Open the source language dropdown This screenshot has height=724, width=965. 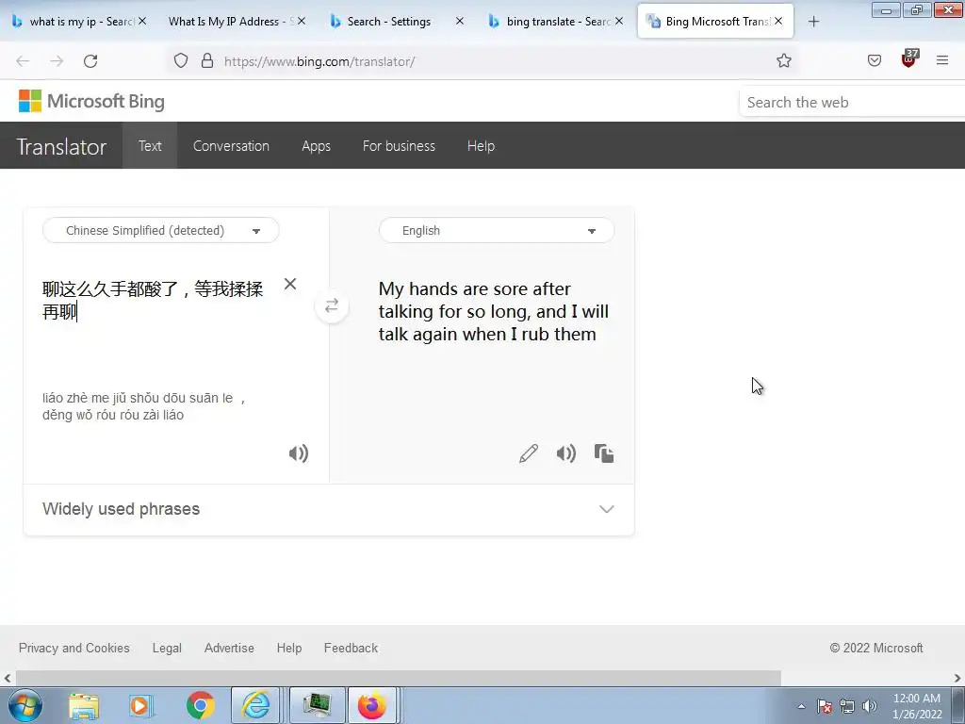[160, 230]
